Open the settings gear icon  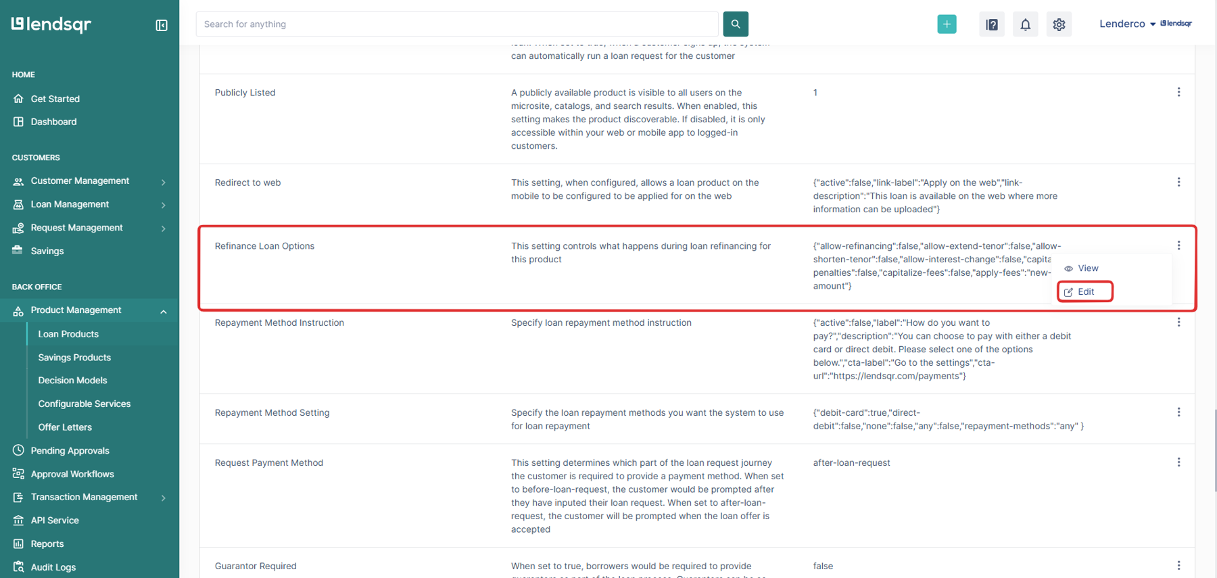click(x=1059, y=24)
